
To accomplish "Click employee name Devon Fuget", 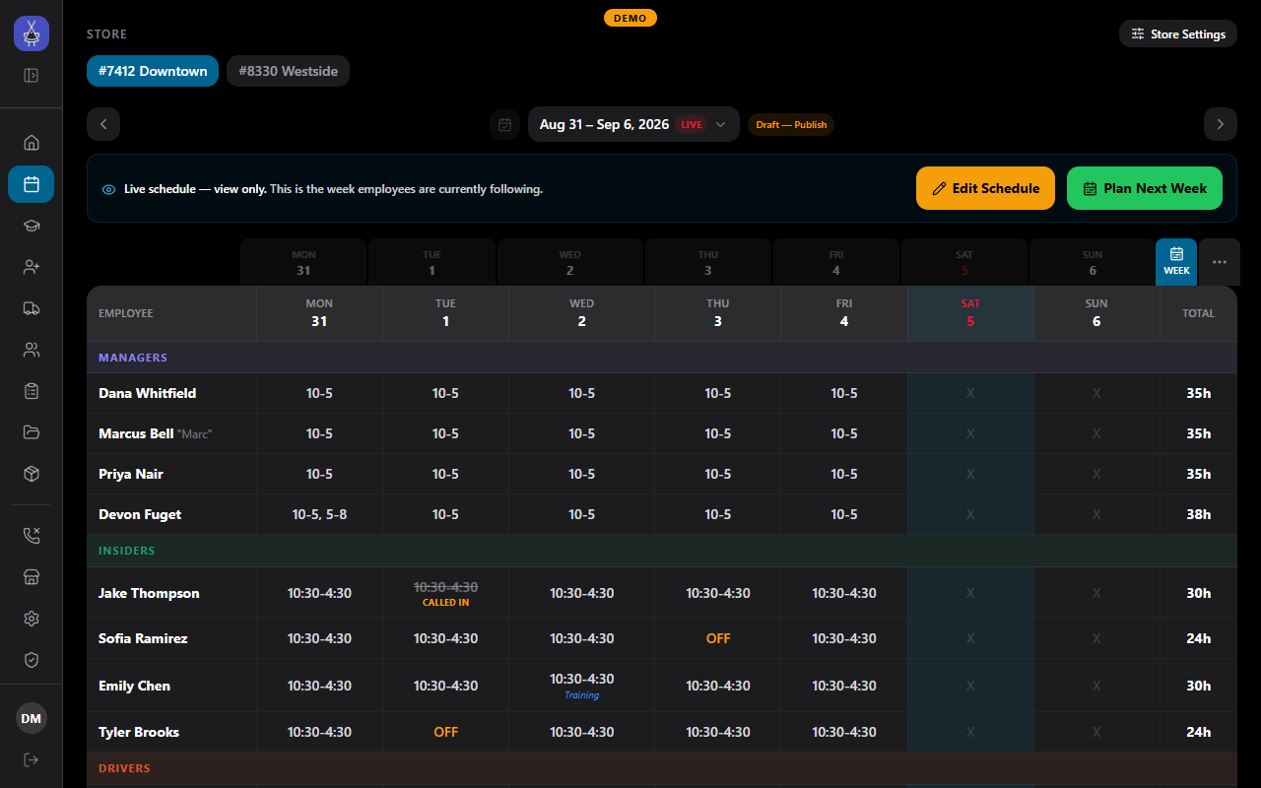I will (140, 514).
